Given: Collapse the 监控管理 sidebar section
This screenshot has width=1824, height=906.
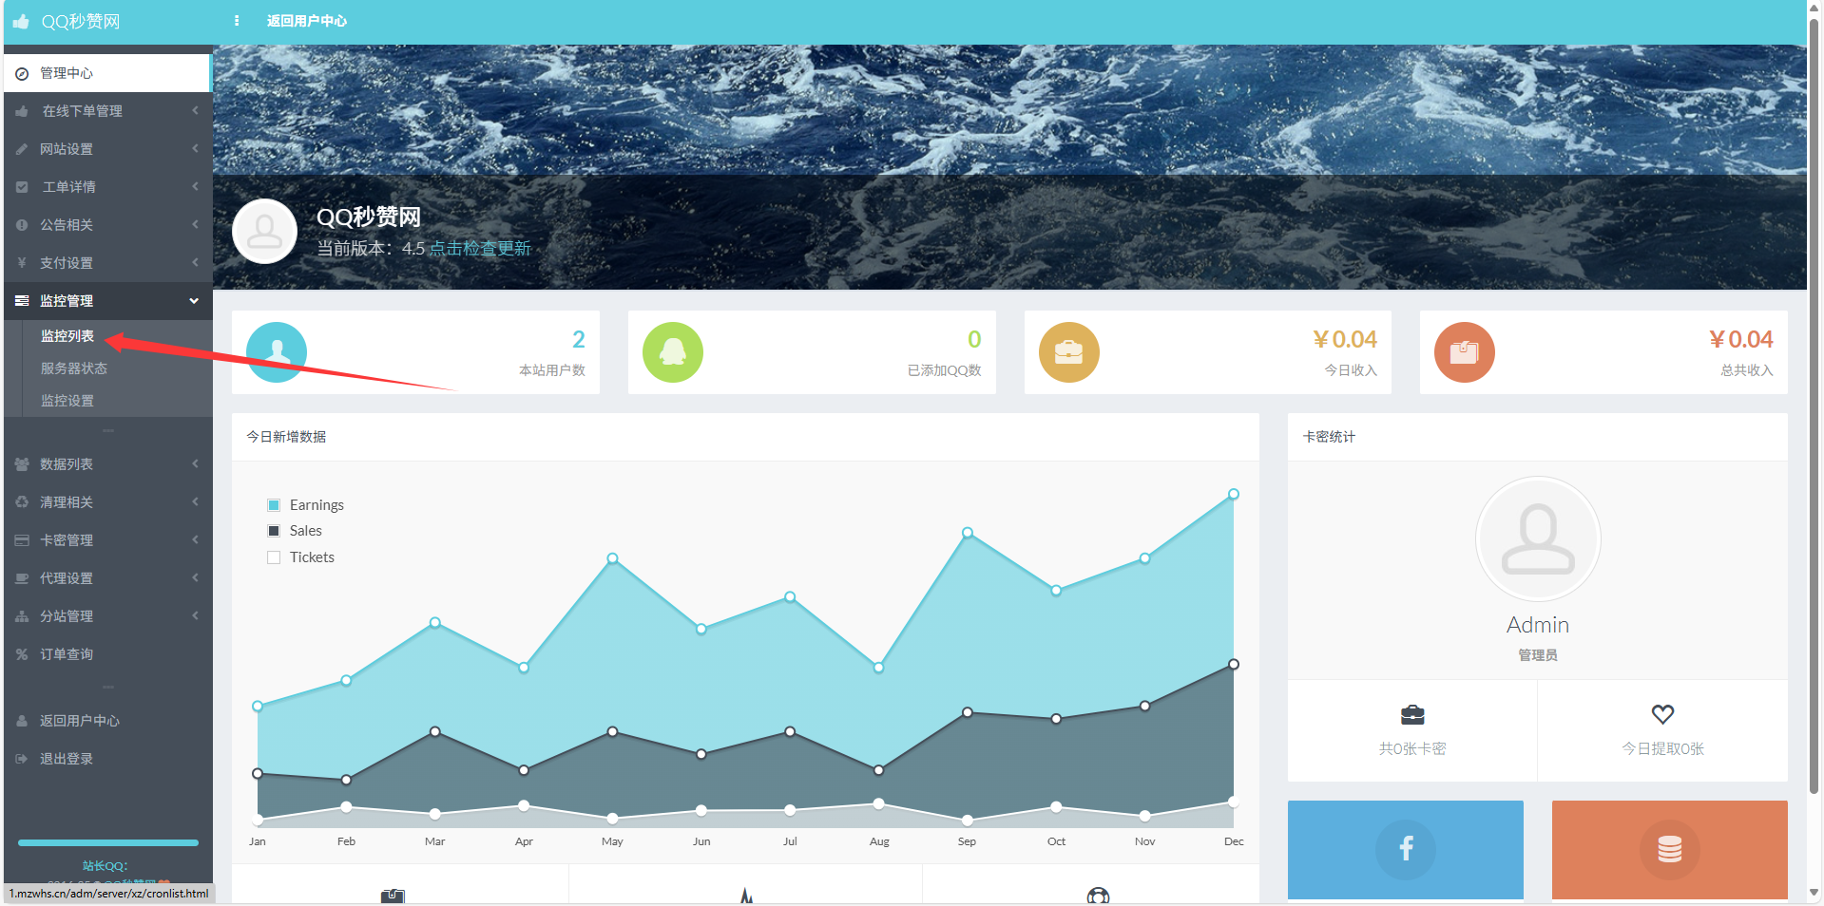Looking at the screenshot, I should [107, 301].
